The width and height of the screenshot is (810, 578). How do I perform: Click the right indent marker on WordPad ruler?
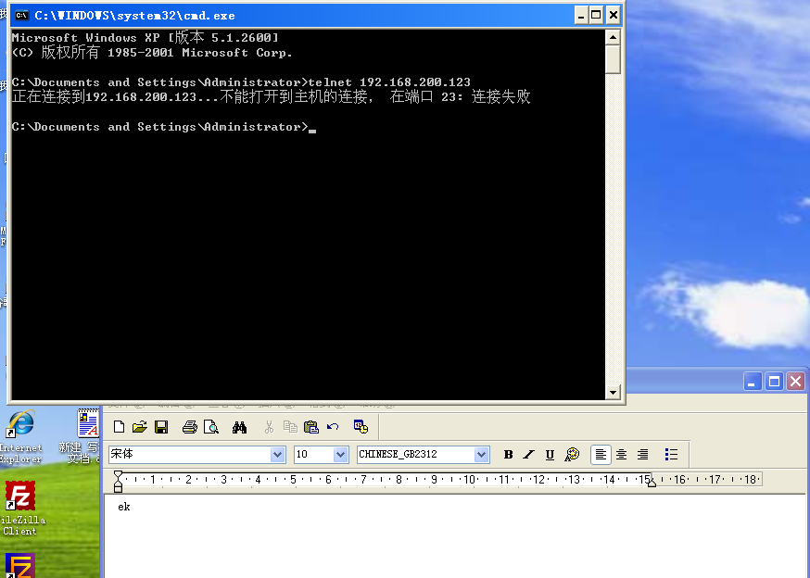point(652,482)
